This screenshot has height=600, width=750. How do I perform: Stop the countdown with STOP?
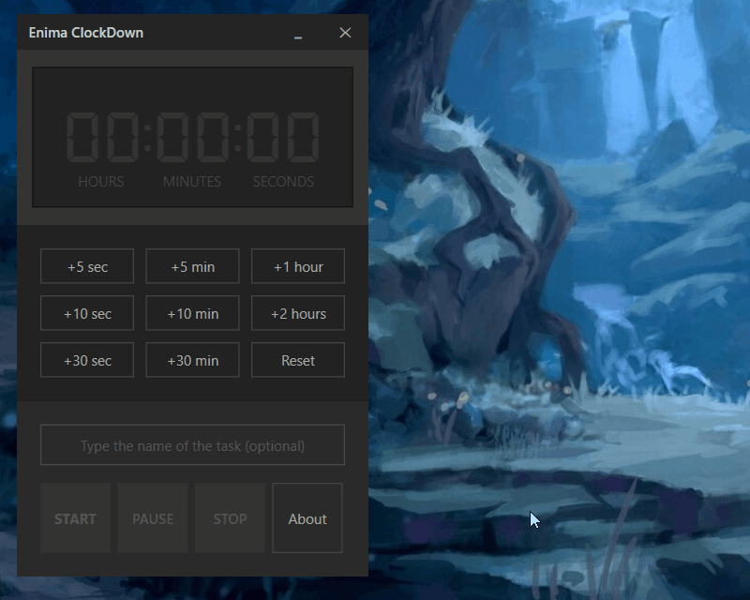(230, 518)
